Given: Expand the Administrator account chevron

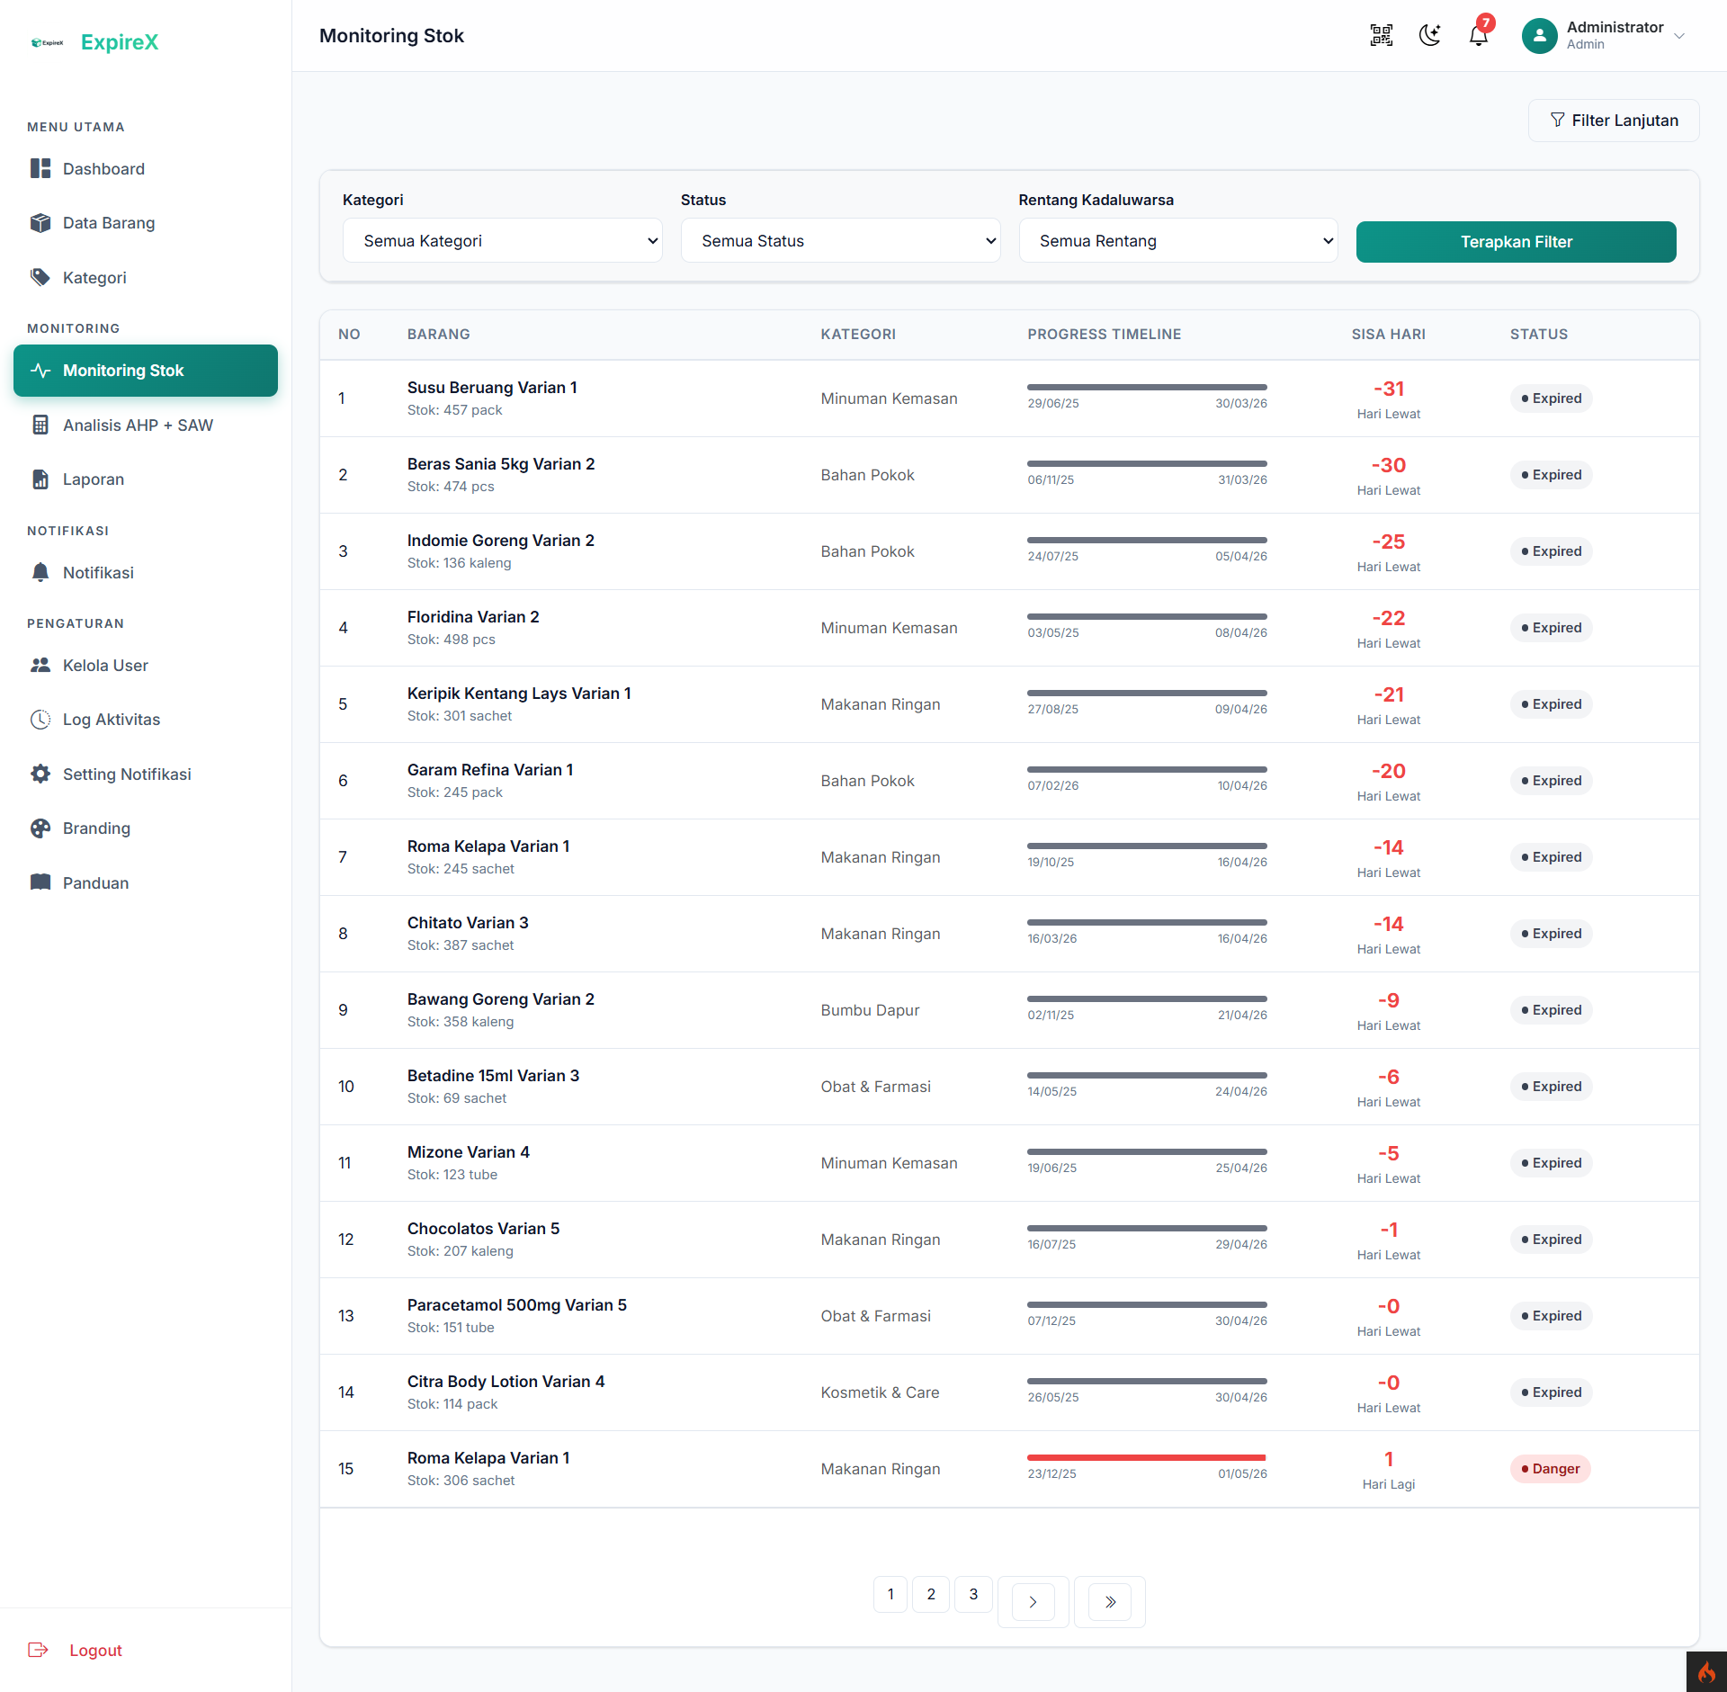Looking at the screenshot, I should point(1678,36).
